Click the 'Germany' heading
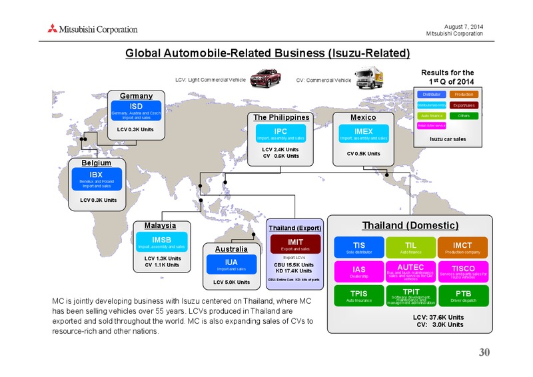Viewport: 533px width, 377px height. 137,96
